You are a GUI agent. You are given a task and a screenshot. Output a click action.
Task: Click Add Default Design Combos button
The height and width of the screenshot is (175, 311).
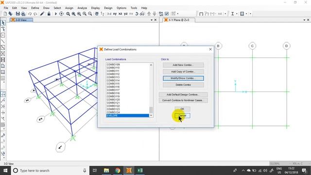(183, 95)
